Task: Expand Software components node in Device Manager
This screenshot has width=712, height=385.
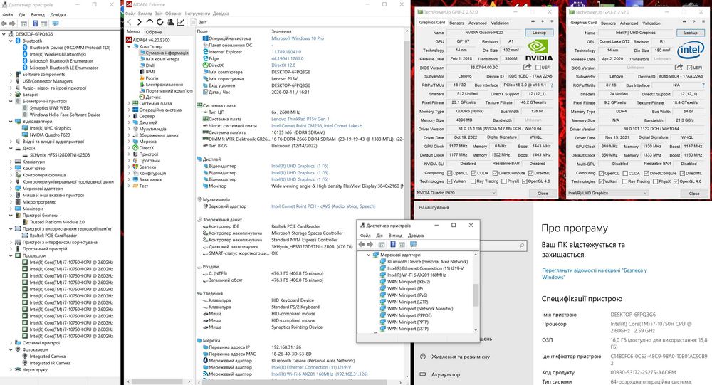Action: point(11,75)
